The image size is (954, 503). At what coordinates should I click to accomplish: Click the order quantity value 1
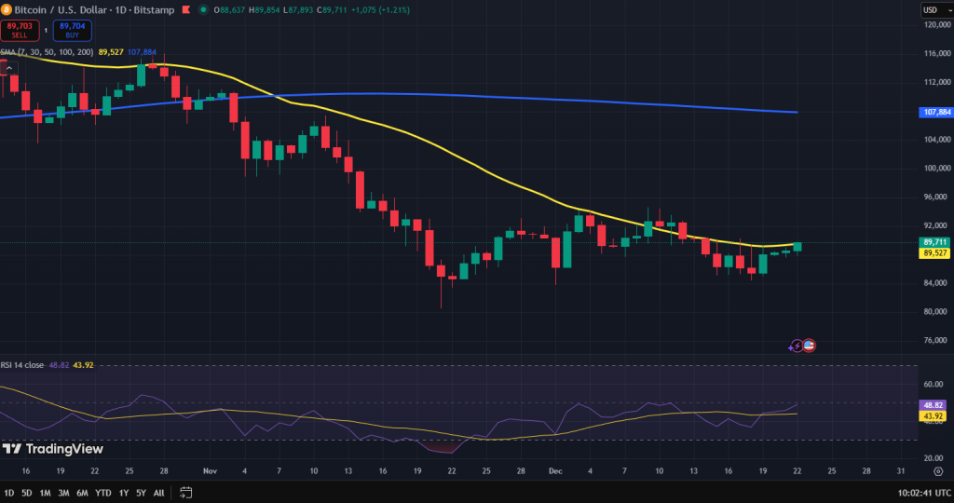point(46,31)
